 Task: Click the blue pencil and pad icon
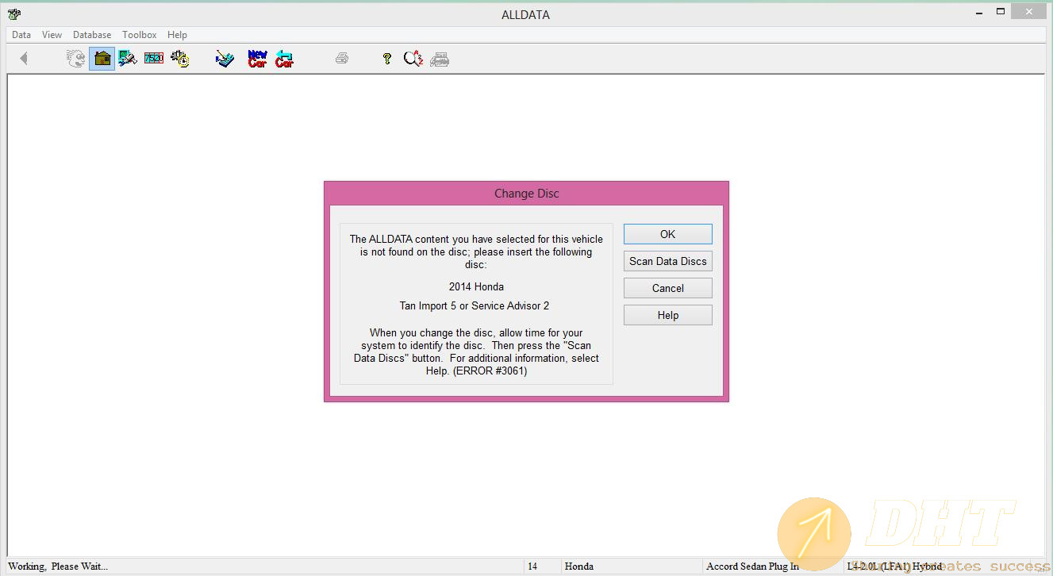tap(225, 59)
